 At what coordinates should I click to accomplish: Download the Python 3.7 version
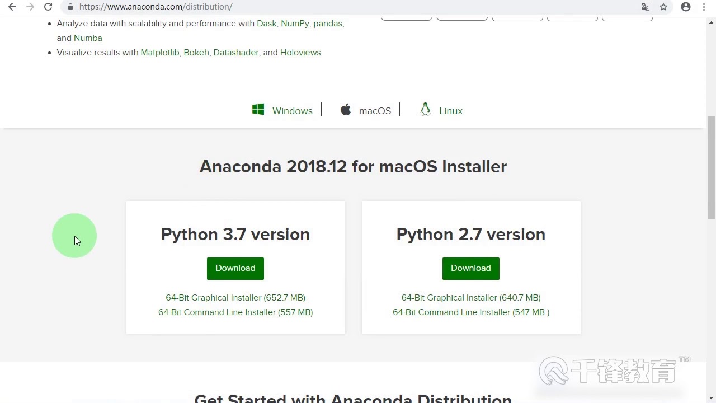[x=235, y=268]
